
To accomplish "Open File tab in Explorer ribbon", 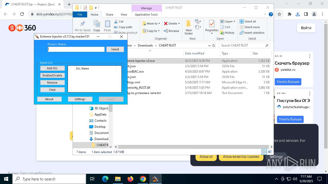I will [x=80, y=15].
